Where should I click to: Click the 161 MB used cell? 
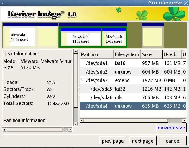tap(172, 63)
